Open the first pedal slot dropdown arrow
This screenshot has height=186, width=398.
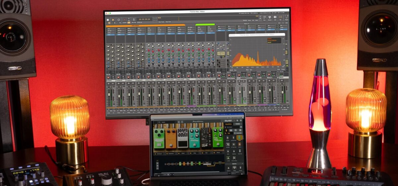click(164, 153)
